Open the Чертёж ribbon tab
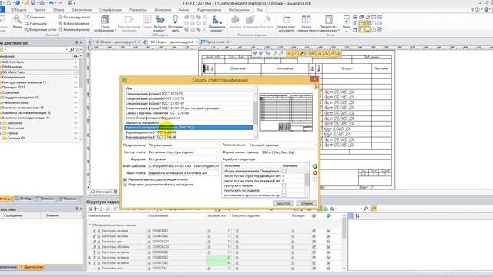The width and height of the screenshot is (493, 277). 39,10
